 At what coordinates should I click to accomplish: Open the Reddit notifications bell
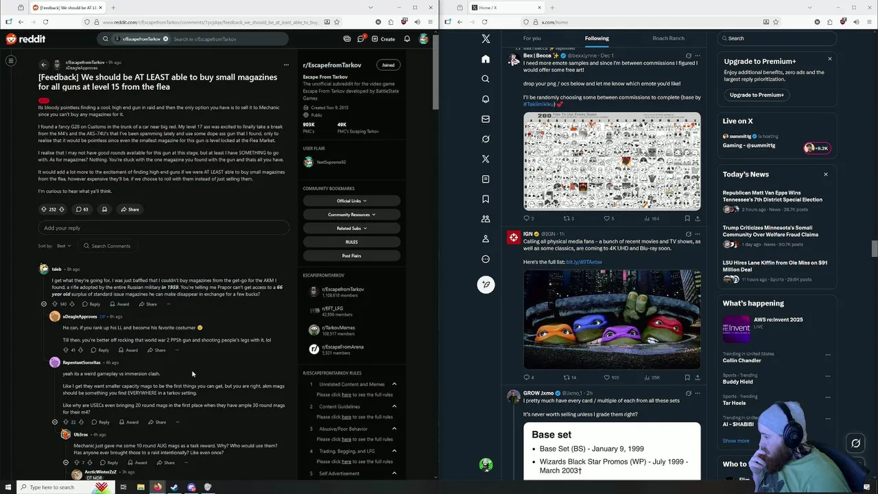(x=407, y=39)
